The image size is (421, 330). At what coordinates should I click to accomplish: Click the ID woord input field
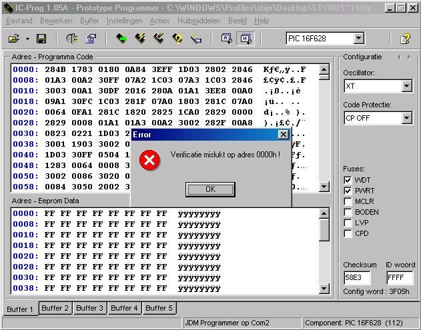tap(400, 278)
